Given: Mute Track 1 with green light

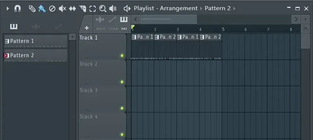Looking at the screenshot, I should point(122,55).
